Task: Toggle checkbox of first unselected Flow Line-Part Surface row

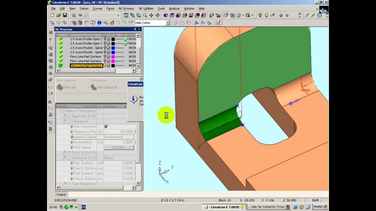Action: 109,57
